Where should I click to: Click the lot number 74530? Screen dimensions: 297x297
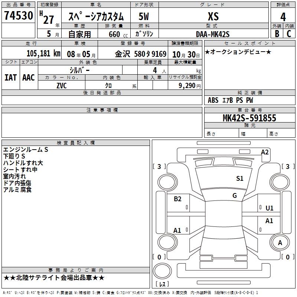click(x=19, y=16)
